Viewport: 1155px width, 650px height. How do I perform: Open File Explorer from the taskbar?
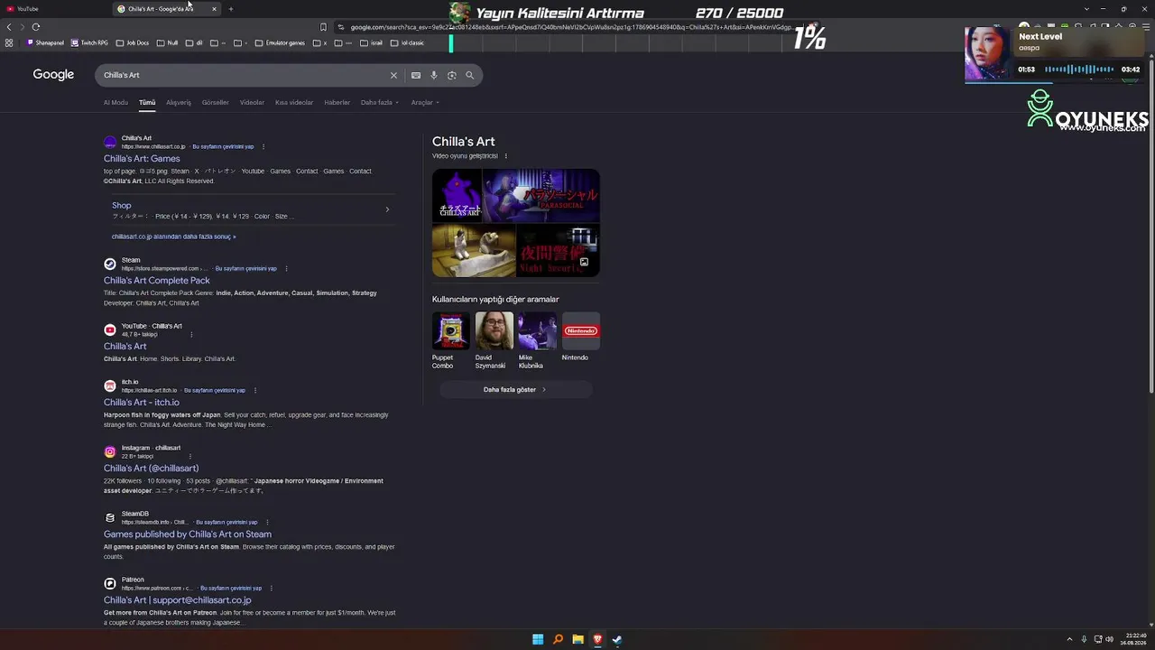577,639
